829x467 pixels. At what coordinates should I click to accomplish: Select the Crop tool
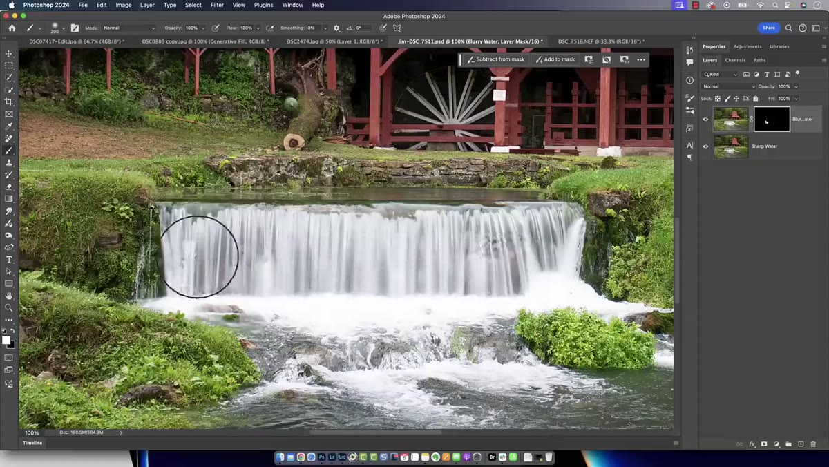tap(9, 102)
